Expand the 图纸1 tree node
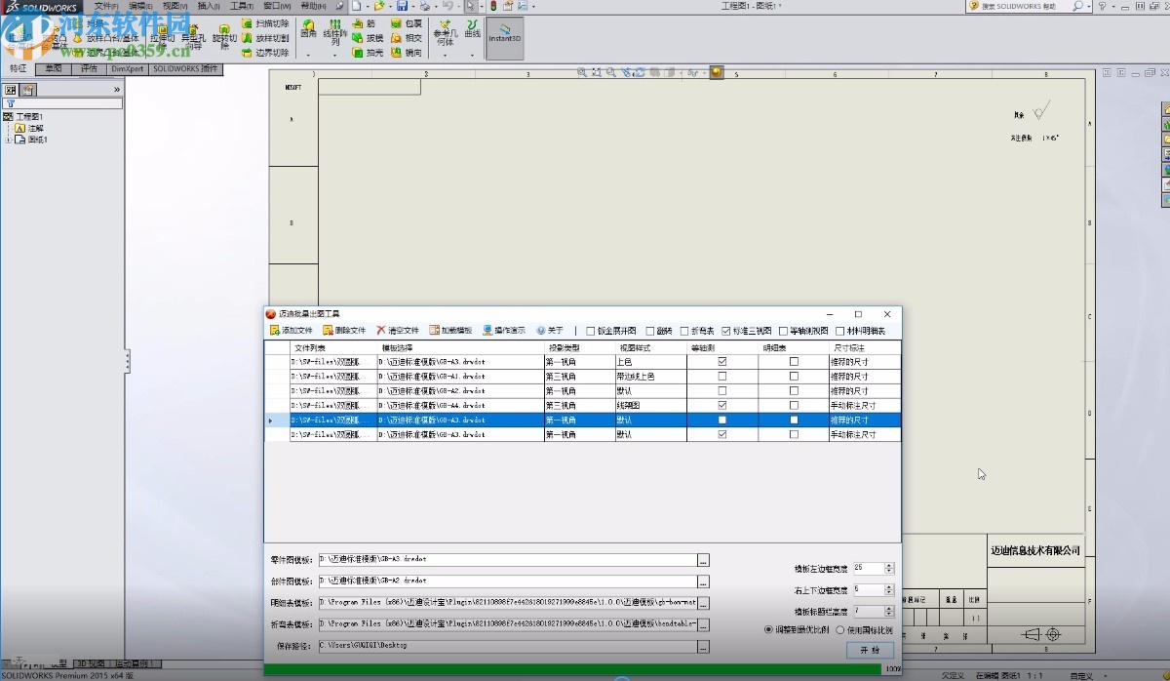This screenshot has height=681, width=1170. pyautogui.click(x=9, y=140)
